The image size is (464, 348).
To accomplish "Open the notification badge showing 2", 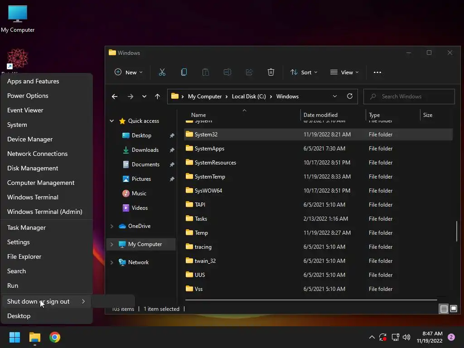I will [x=451, y=337].
